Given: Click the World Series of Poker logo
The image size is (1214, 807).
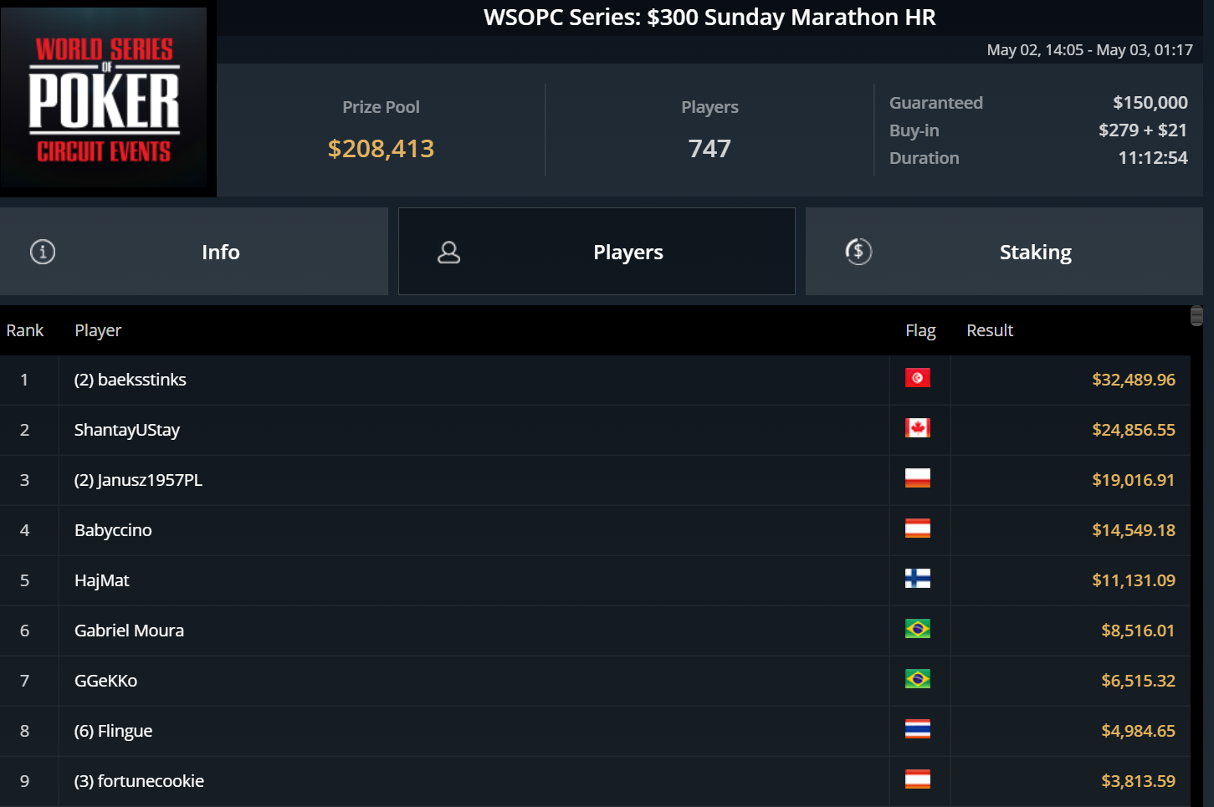Looking at the screenshot, I should (105, 99).
